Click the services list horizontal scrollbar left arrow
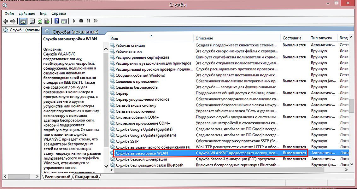The height and width of the screenshot is (189, 357). (111, 170)
